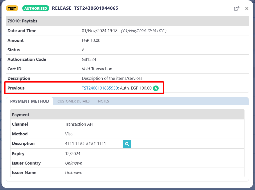This screenshot has width=255, height=190.
Task: Click the Cart ID label
Action: click(x=15, y=69)
